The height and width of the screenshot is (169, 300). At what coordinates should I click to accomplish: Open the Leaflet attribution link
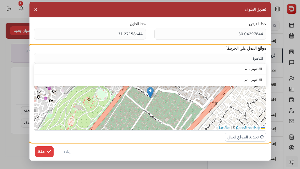(x=224, y=128)
